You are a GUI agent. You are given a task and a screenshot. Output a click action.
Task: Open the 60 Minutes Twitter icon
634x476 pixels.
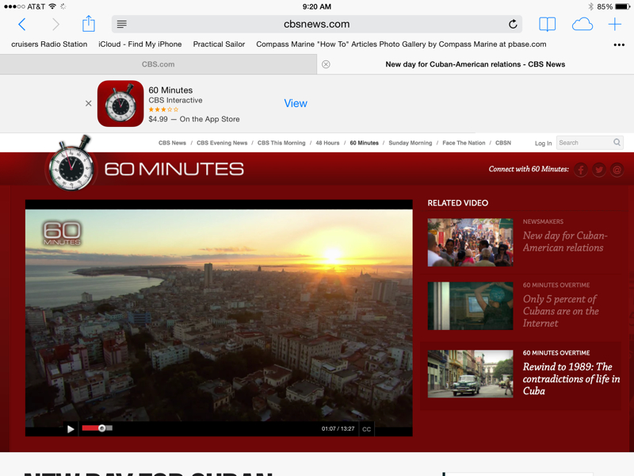coord(599,170)
